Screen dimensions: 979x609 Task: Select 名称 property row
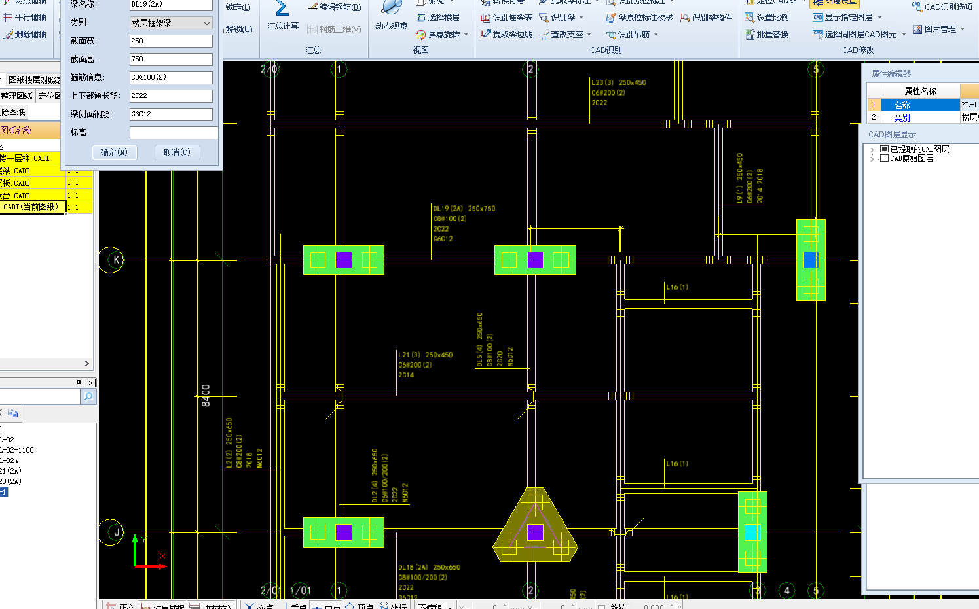(x=922, y=105)
